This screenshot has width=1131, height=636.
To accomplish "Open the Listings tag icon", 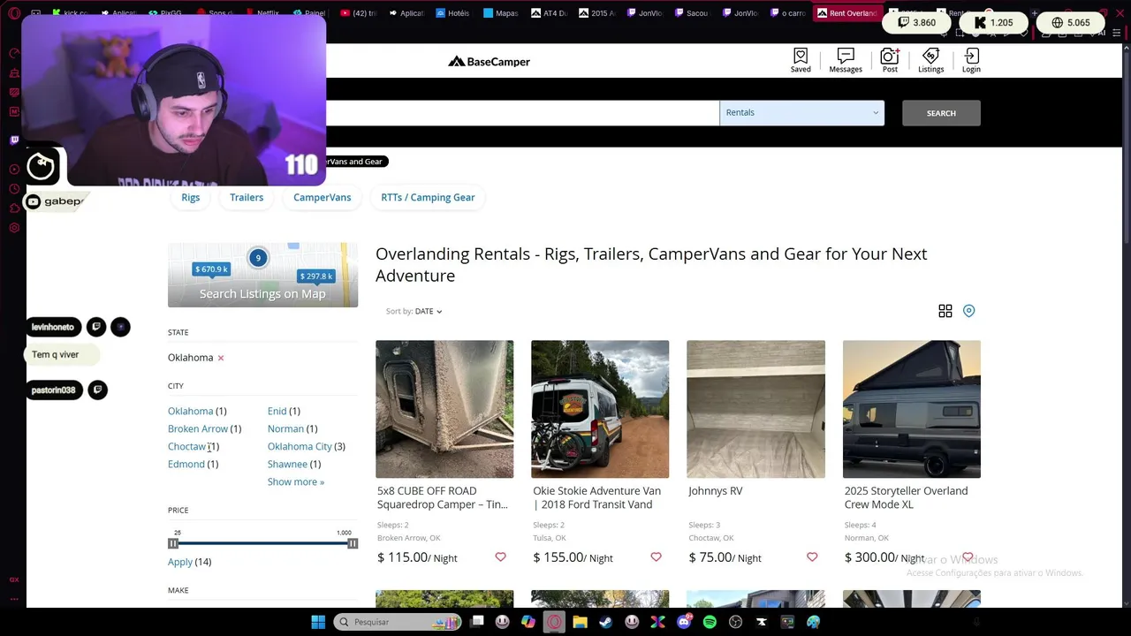I will click(x=930, y=56).
